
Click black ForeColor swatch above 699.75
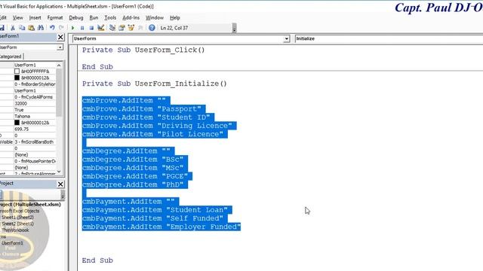[x=17, y=123]
